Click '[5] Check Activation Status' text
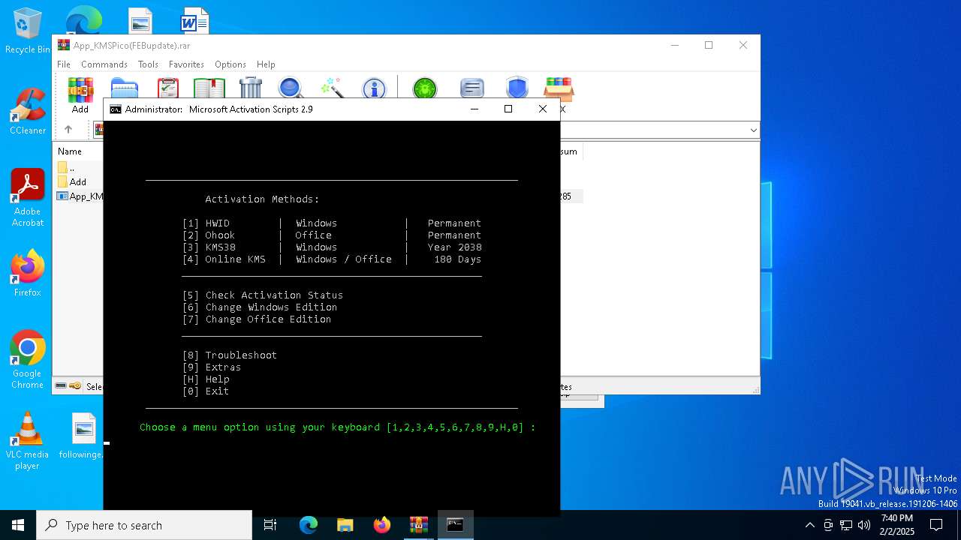The height and width of the screenshot is (540, 961). tap(263, 295)
